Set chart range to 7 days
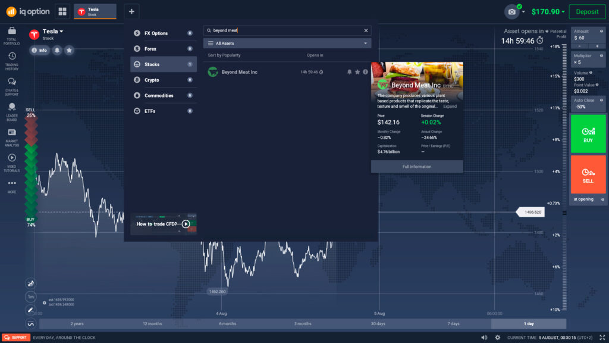The width and height of the screenshot is (609, 343). pyautogui.click(x=453, y=323)
